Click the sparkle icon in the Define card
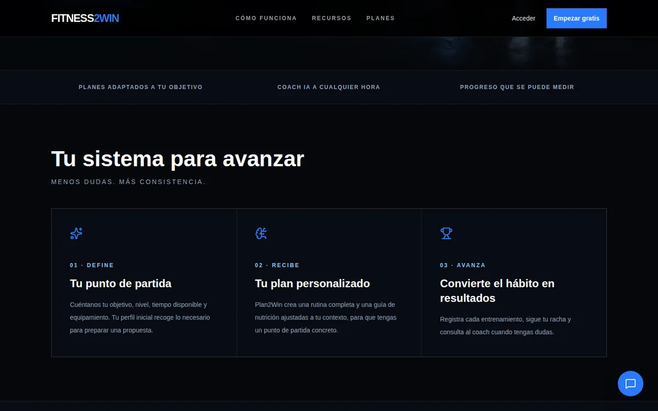 (76, 233)
